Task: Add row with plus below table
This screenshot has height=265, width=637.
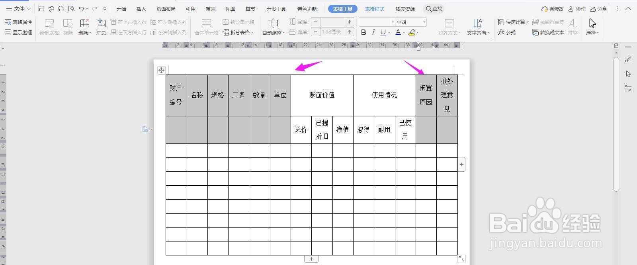Action: [x=311, y=259]
